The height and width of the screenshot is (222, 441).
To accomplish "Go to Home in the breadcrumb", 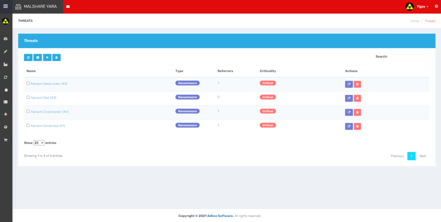I will pyautogui.click(x=415, y=21).
